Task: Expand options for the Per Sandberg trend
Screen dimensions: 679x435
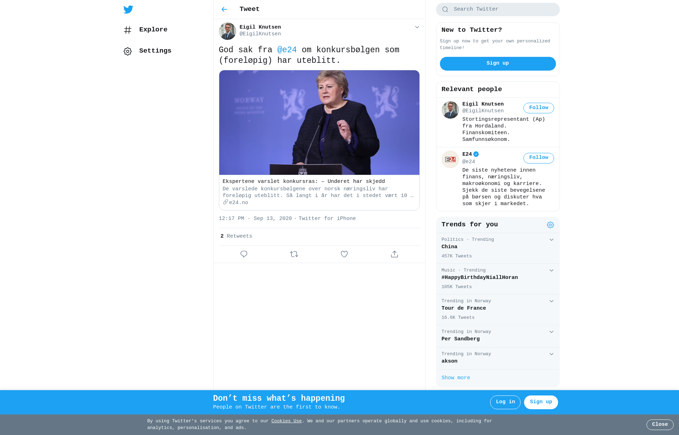Action: pos(551,332)
